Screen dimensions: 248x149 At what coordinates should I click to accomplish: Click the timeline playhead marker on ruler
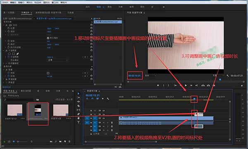click(x=194, y=99)
